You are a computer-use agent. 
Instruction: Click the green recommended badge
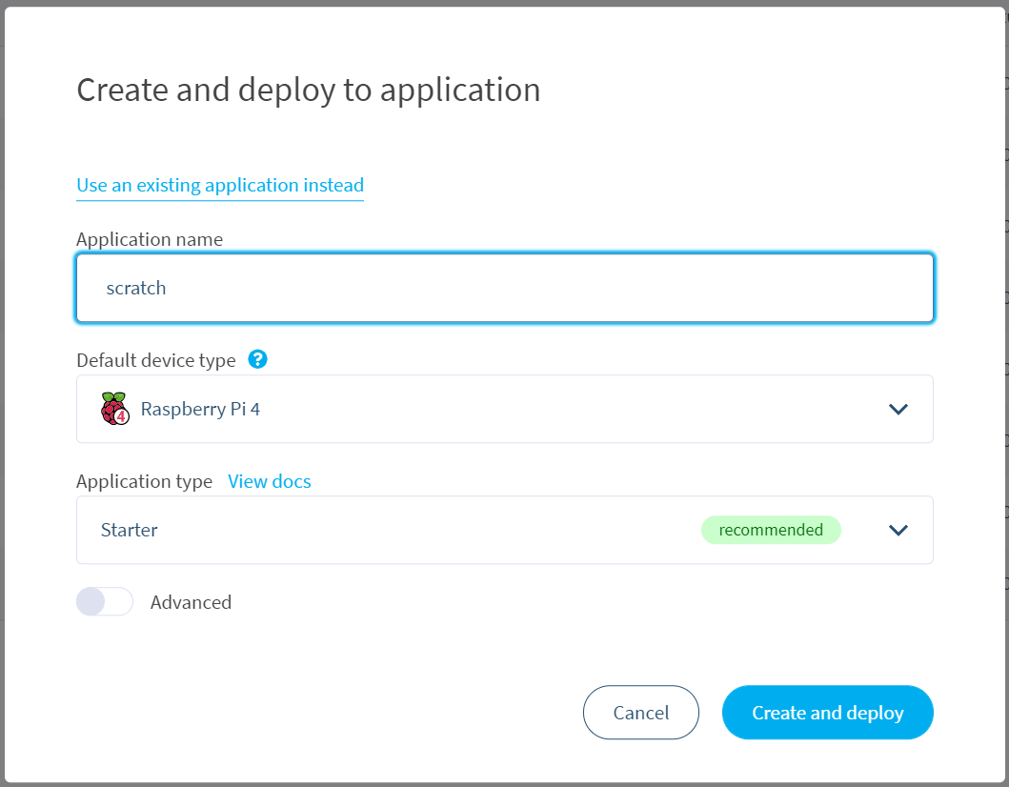click(x=771, y=530)
